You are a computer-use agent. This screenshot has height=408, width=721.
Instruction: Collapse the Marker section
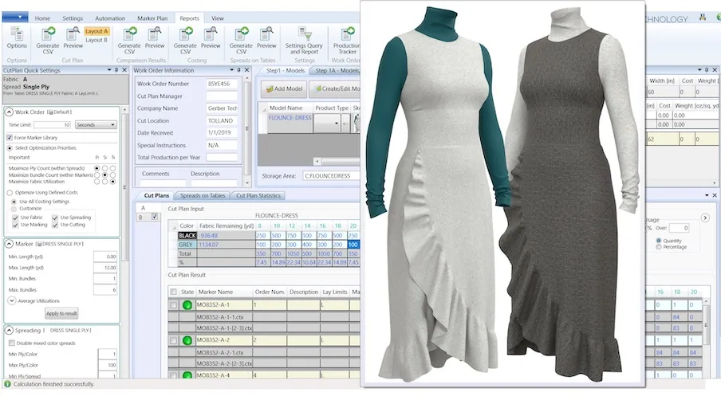pos(9,244)
